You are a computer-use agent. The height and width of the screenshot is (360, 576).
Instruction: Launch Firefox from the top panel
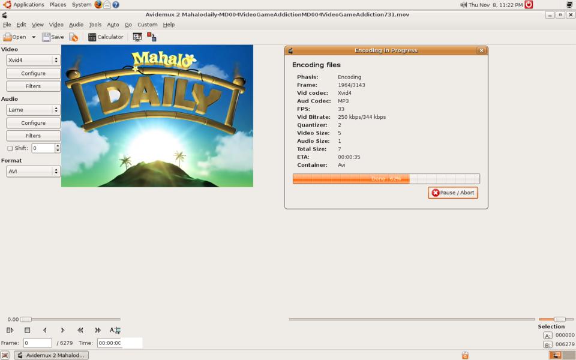pyautogui.click(x=98, y=4)
